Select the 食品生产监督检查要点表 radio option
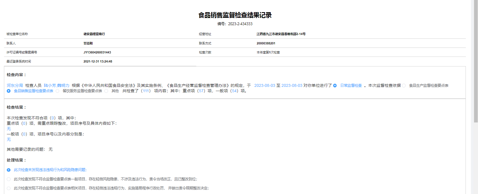478x194 pixels. (404, 86)
